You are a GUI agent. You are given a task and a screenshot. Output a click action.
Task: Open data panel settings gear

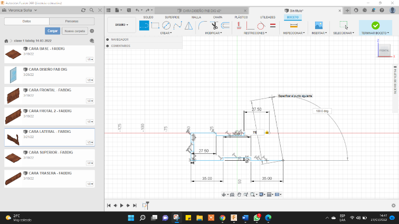pos(92,31)
